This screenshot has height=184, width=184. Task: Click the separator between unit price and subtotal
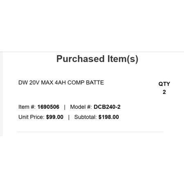tap(69, 117)
